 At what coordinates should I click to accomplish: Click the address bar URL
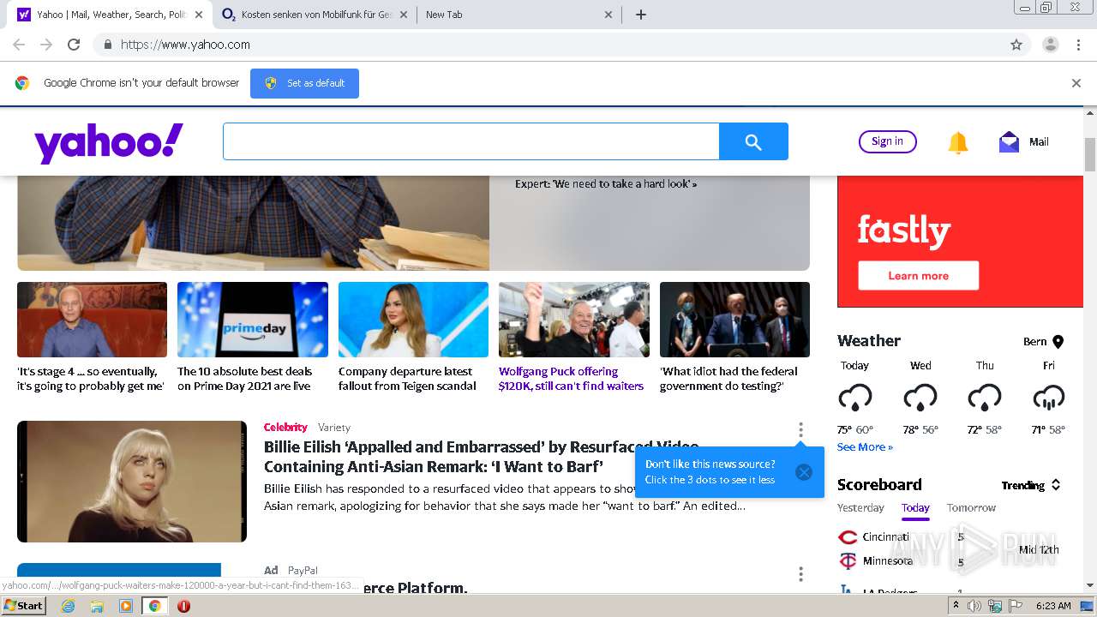(185, 45)
